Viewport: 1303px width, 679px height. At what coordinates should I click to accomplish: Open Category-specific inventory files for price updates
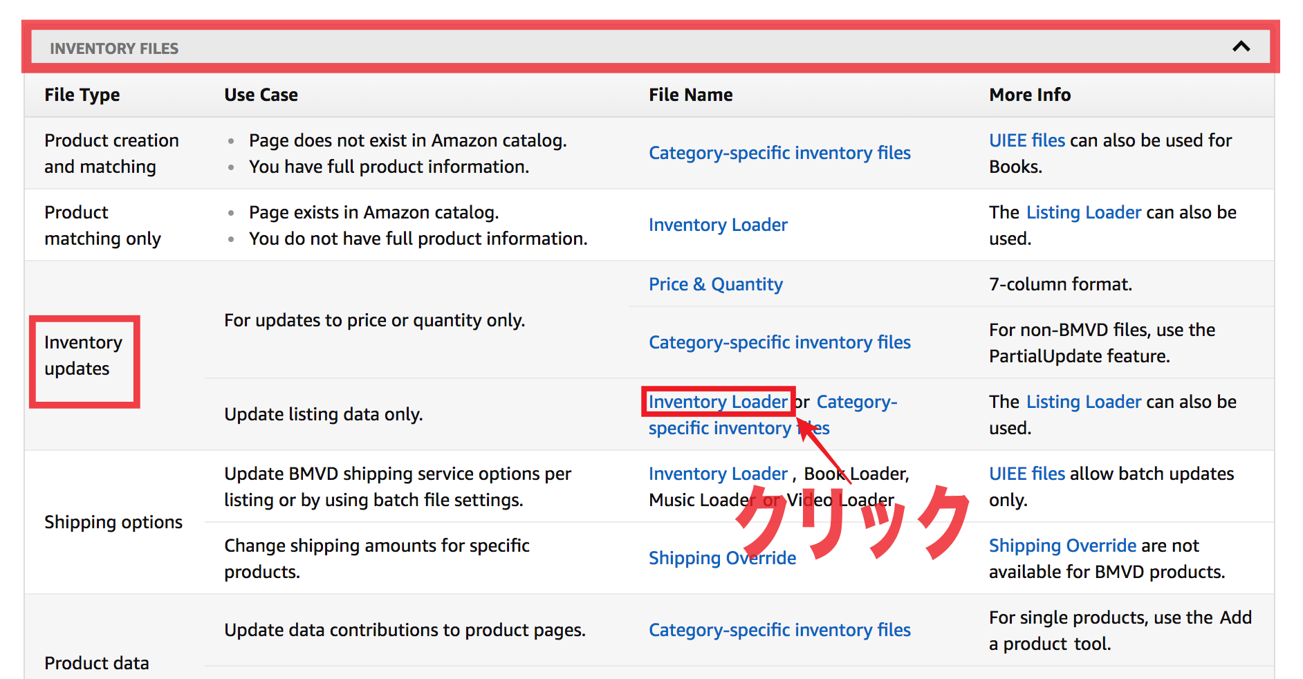pos(779,342)
